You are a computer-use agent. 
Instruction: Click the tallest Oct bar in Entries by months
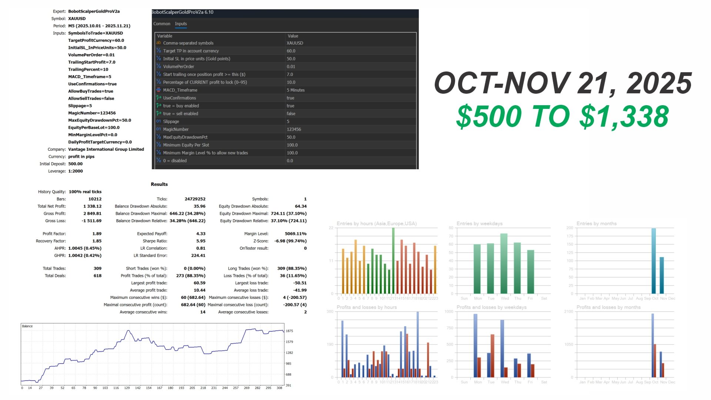(x=654, y=261)
